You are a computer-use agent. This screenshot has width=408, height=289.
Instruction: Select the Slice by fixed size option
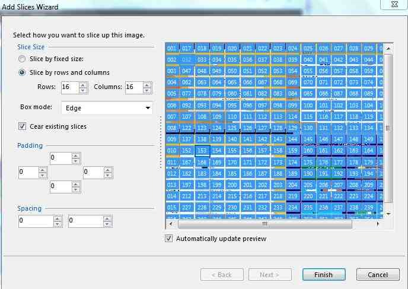tap(23, 59)
